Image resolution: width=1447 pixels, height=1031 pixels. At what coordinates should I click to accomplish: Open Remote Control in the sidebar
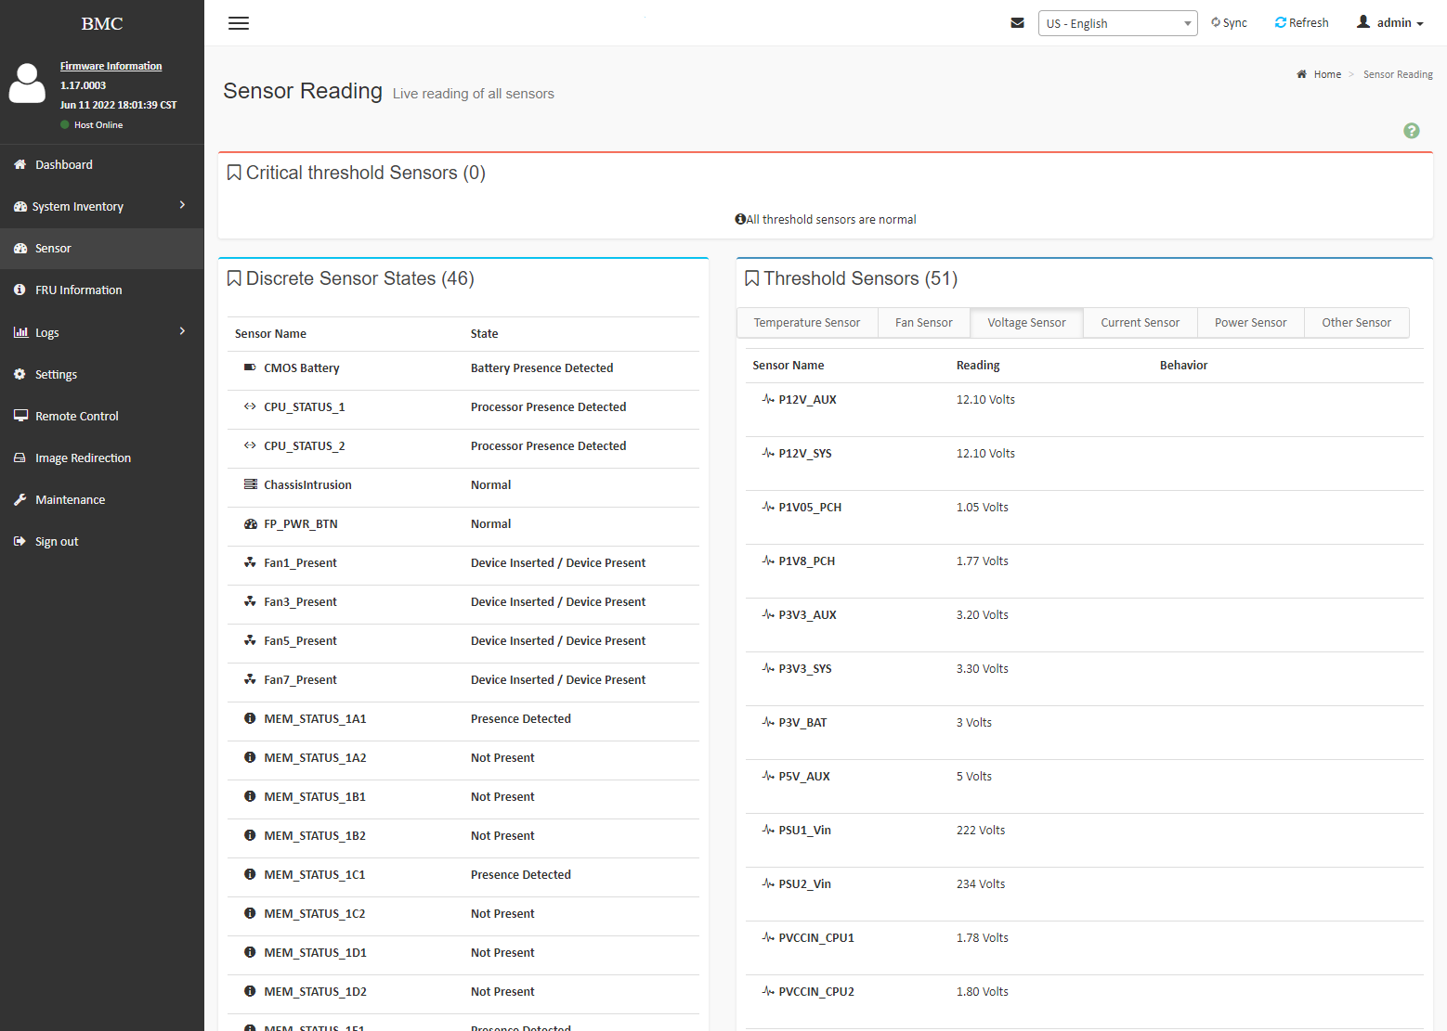77,416
